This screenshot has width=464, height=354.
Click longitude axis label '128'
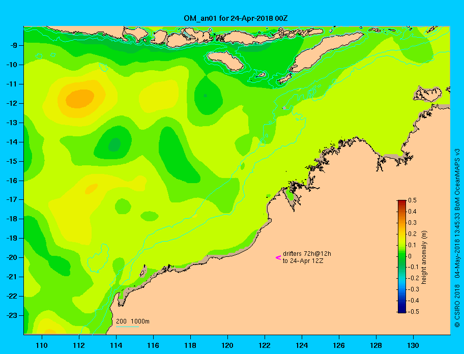[376, 345]
